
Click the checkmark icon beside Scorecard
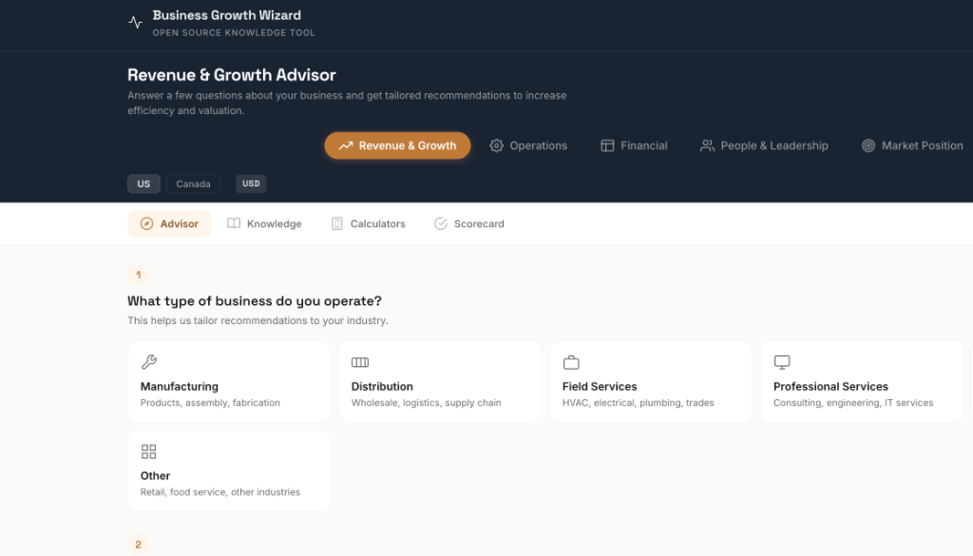440,223
